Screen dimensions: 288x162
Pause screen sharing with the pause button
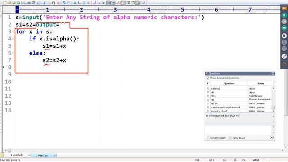[284, 36]
